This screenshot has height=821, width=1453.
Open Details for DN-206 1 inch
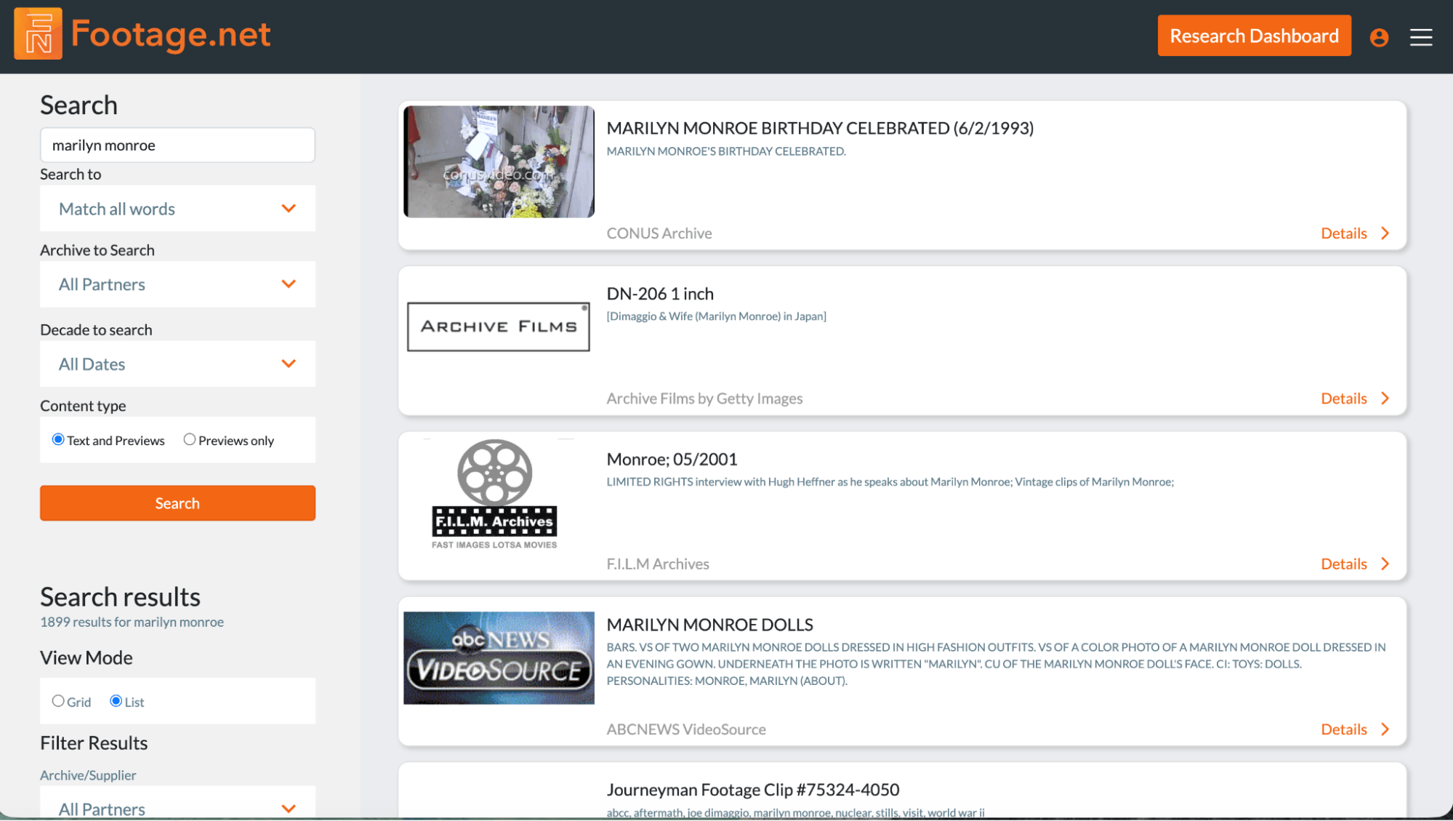coord(1344,399)
